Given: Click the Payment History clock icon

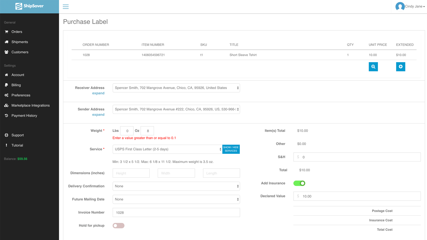Looking at the screenshot, I should pyautogui.click(x=6, y=115).
